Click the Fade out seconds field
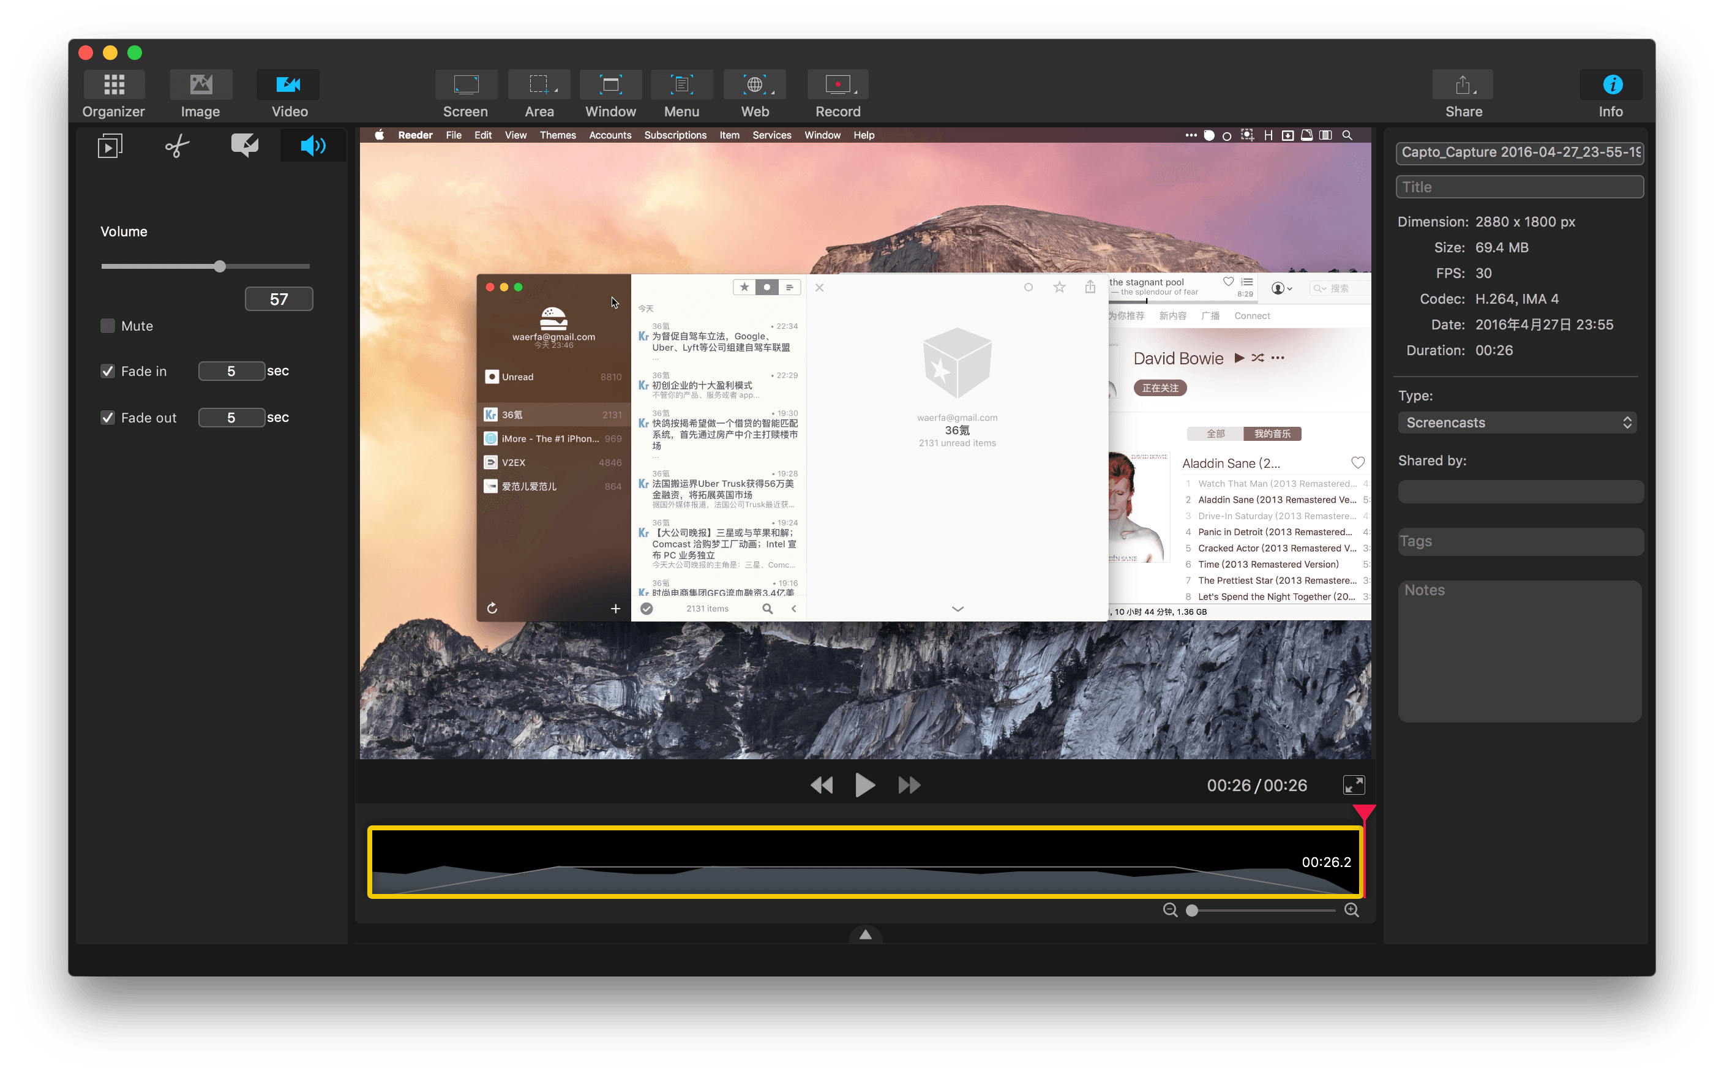 click(x=231, y=418)
